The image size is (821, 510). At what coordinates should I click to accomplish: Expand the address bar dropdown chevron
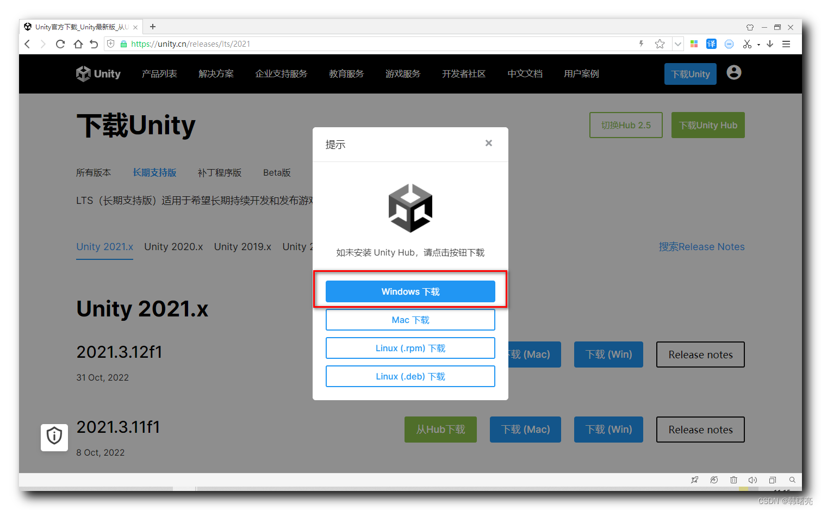tap(678, 44)
